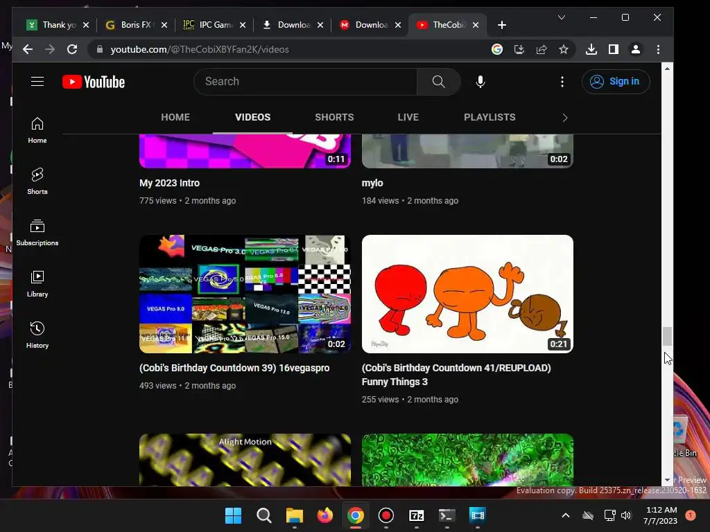Image resolution: width=710 pixels, height=532 pixels.
Task: Click the search magnifier button
Action: [438, 82]
